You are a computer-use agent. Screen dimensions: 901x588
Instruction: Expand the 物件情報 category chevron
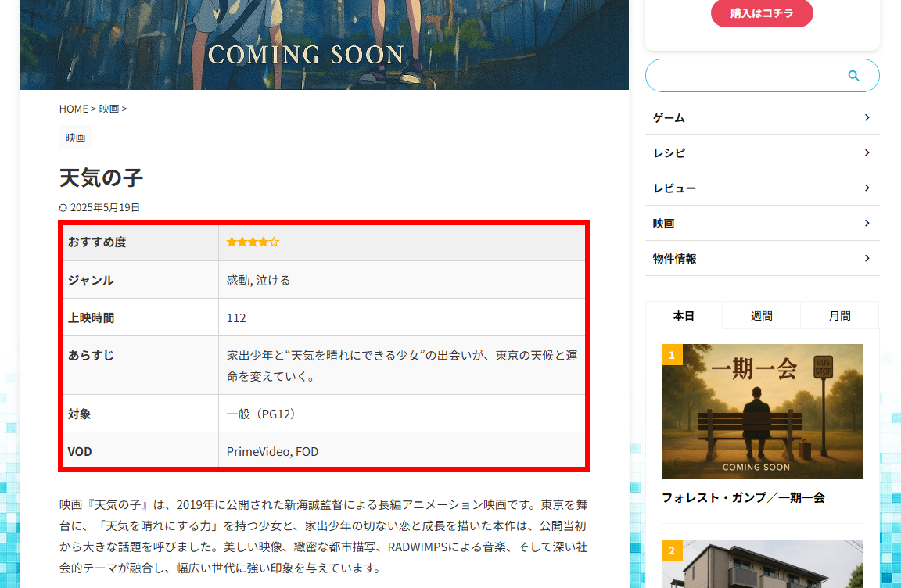[x=867, y=258]
